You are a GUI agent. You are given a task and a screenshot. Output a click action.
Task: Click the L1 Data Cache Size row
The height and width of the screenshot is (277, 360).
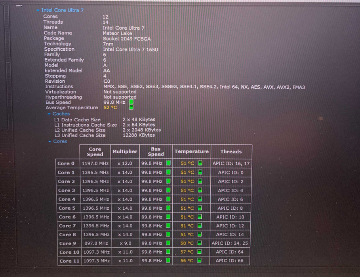tap(105, 120)
